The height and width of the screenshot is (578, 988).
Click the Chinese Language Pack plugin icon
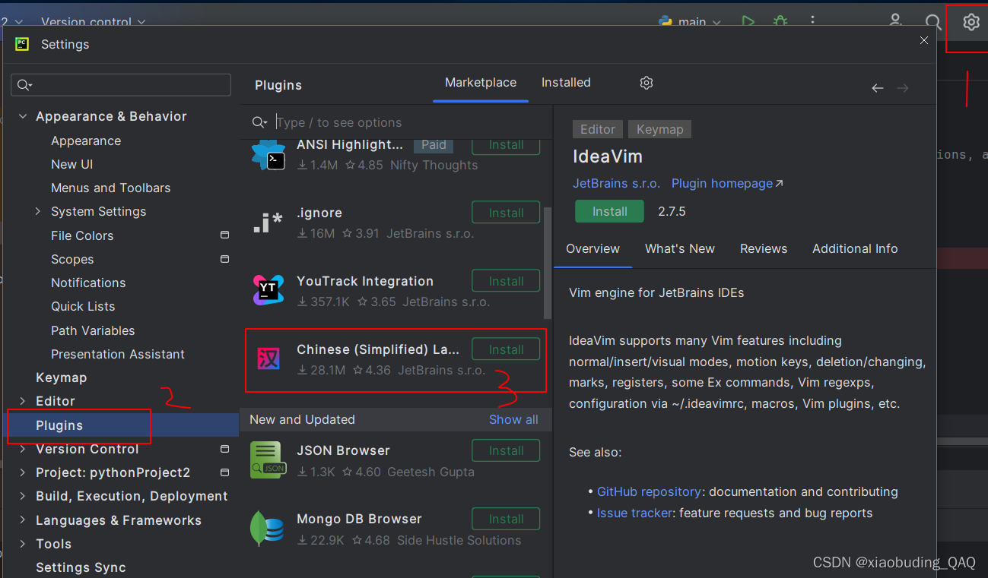(x=268, y=358)
